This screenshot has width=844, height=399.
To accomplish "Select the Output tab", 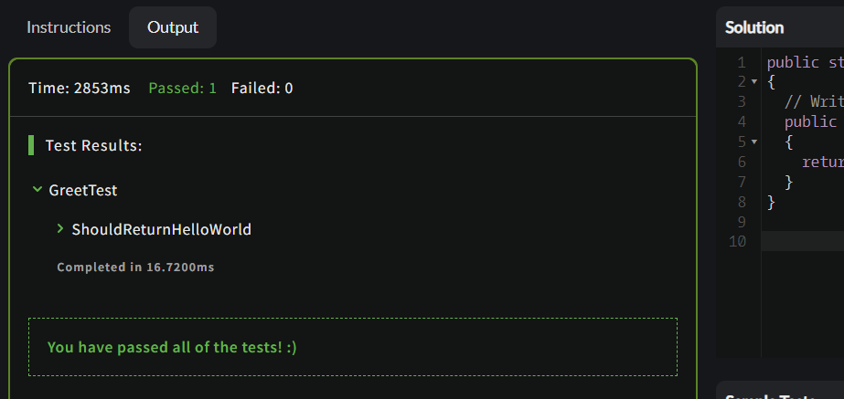I will click(x=173, y=27).
